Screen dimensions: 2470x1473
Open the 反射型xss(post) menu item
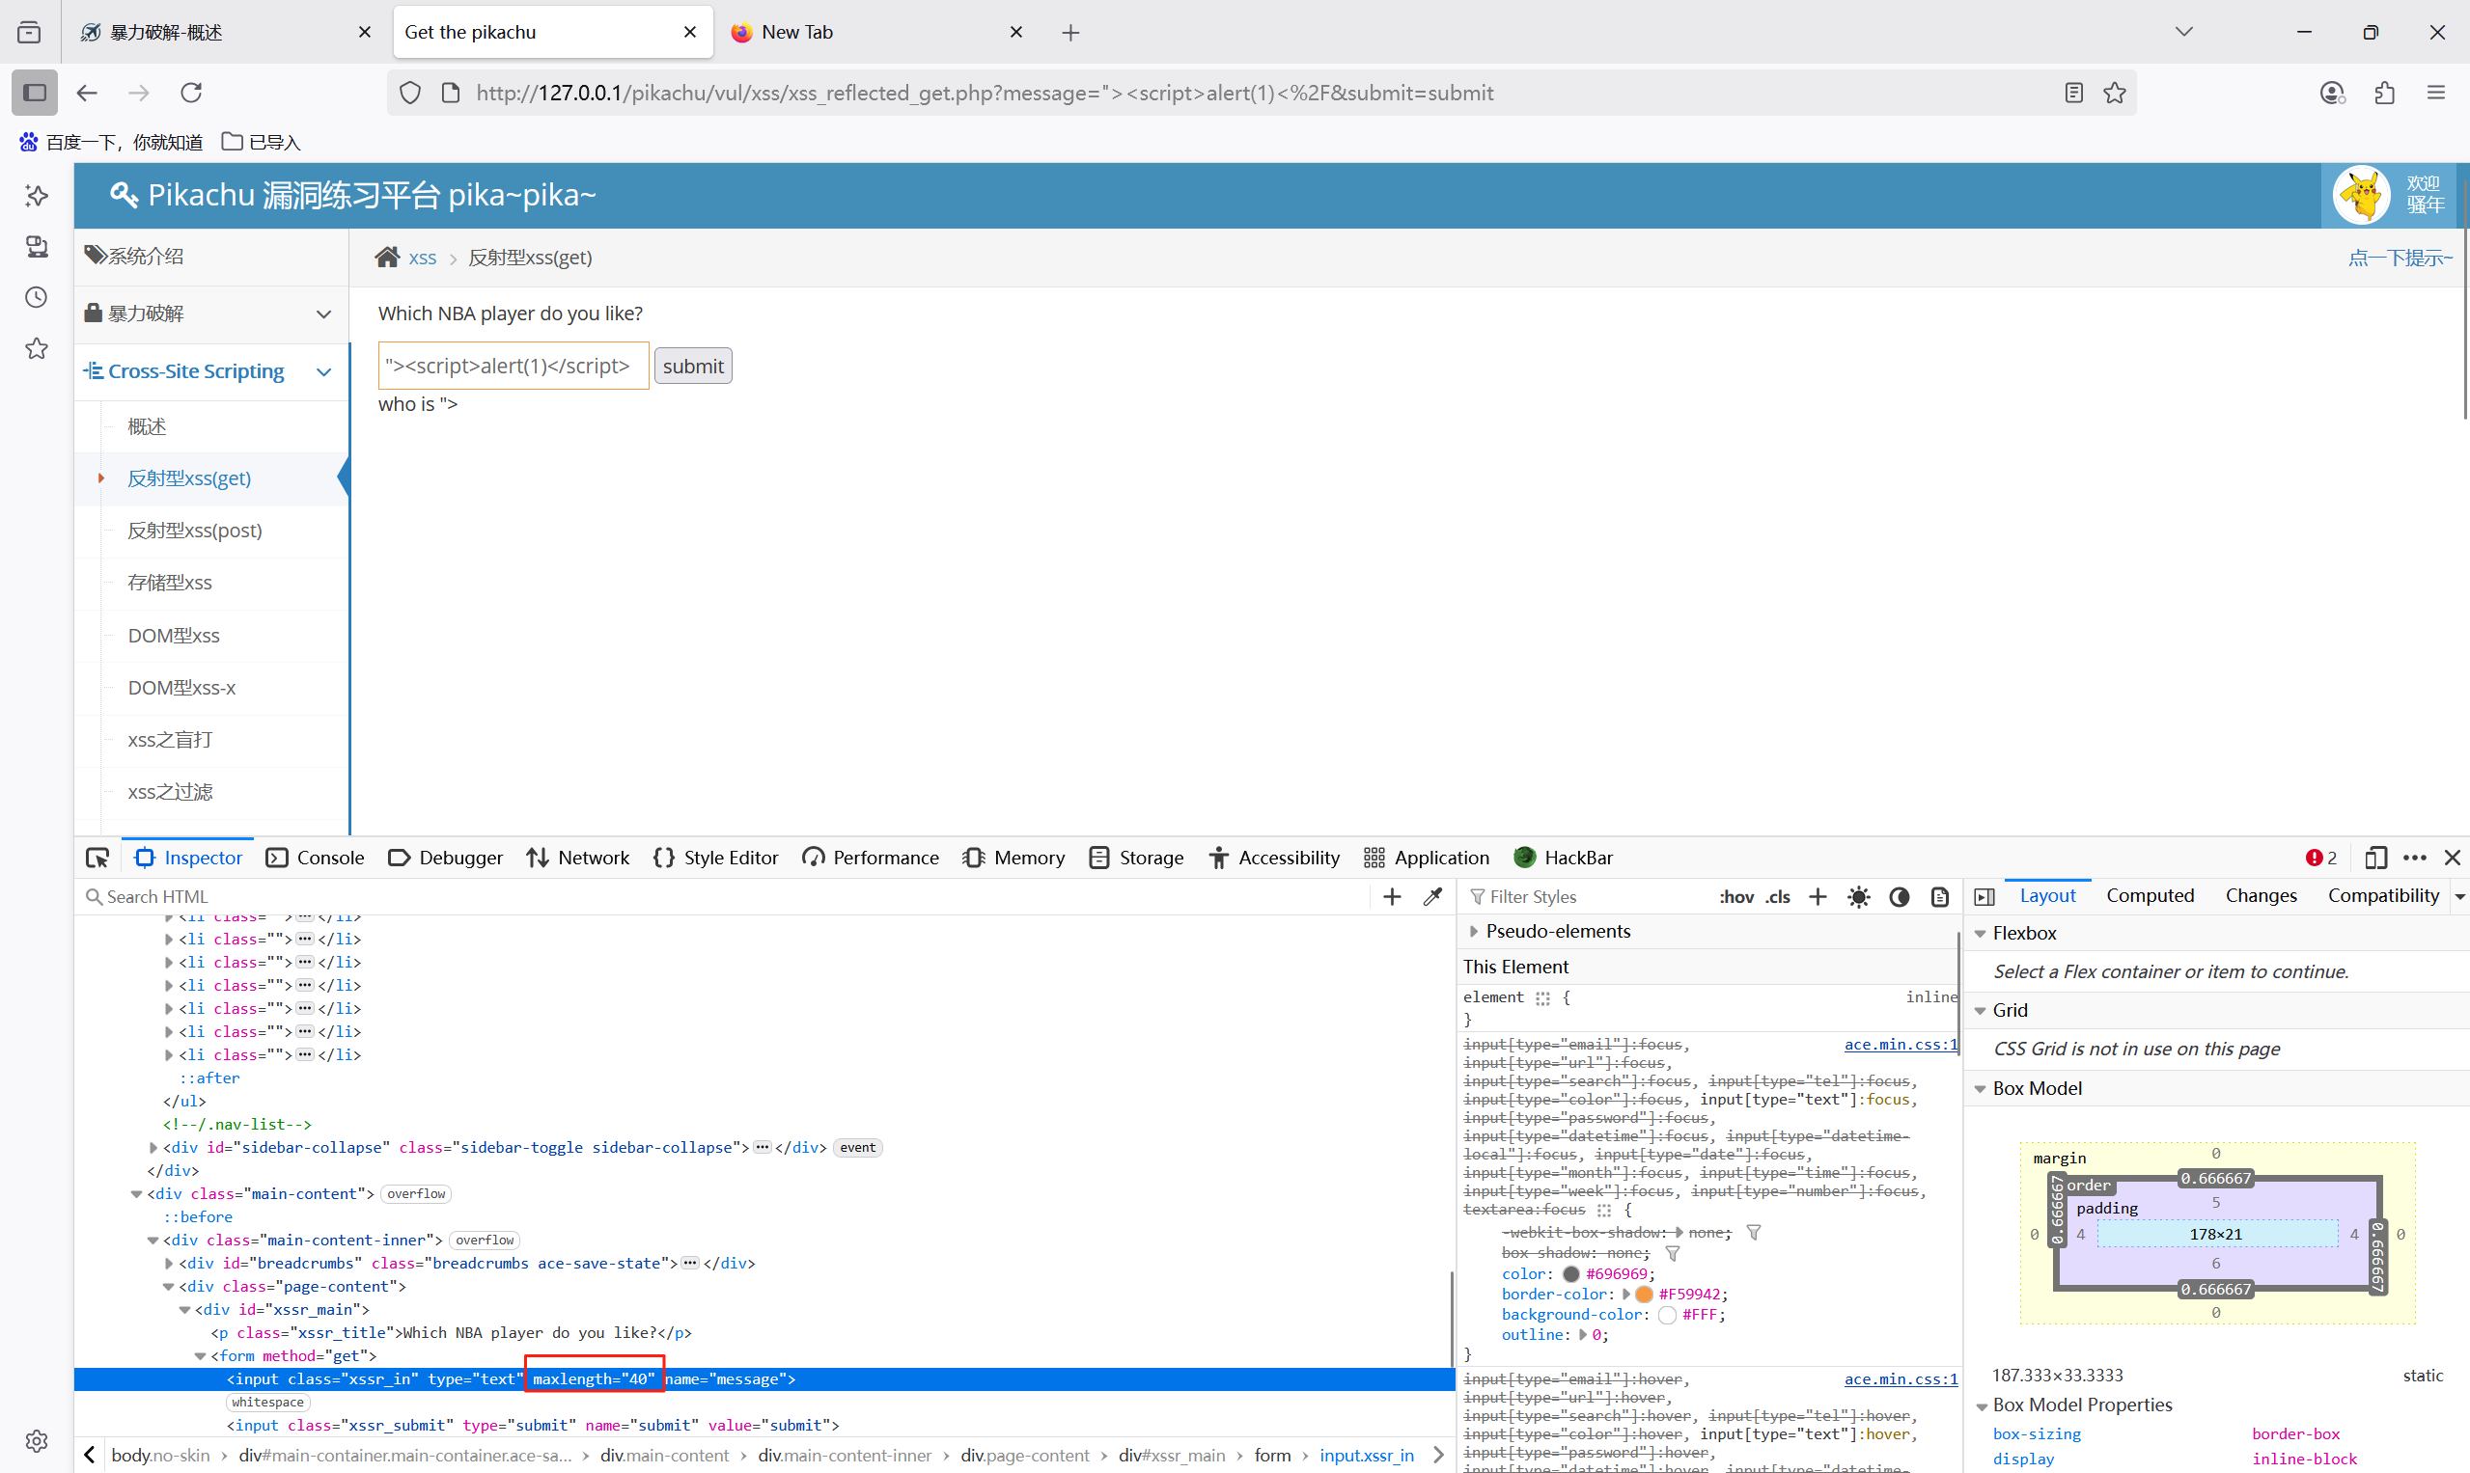[x=195, y=530]
